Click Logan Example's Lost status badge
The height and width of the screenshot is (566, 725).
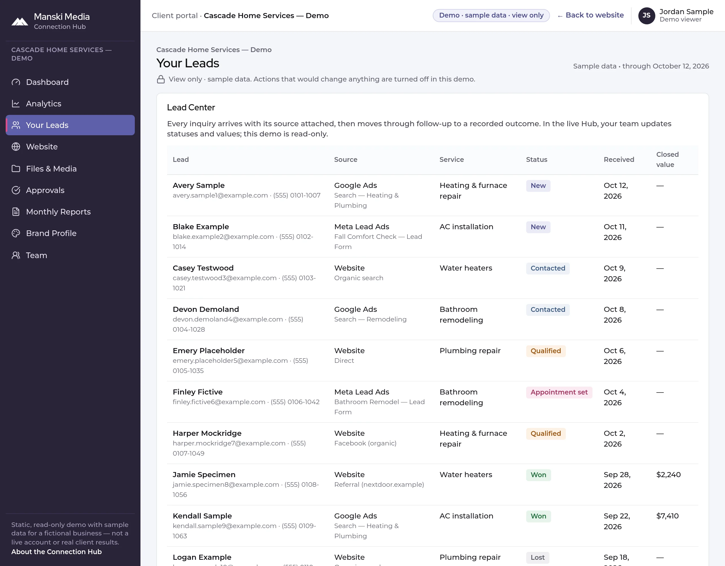click(x=538, y=558)
